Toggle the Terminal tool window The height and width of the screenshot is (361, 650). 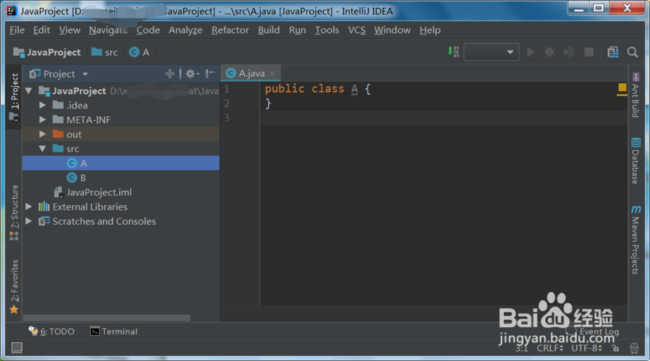[114, 331]
